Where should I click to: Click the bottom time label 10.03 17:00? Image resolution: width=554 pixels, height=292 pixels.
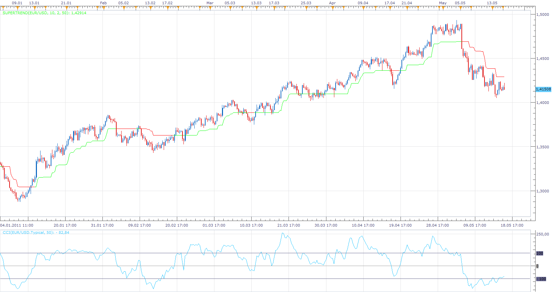251,225
